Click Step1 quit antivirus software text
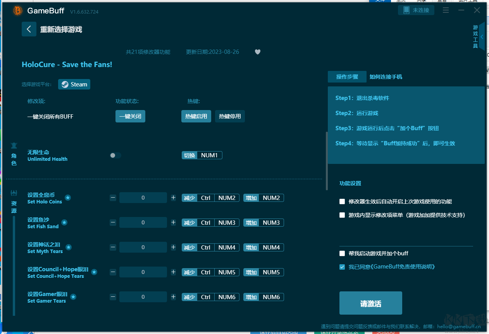The width and height of the screenshot is (489, 334). [x=362, y=98]
